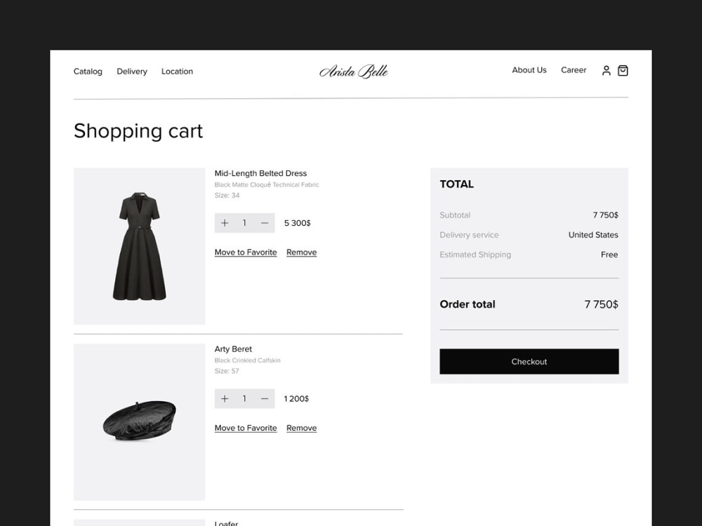Click the Checkout button

pyautogui.click(x=529, y=361)
